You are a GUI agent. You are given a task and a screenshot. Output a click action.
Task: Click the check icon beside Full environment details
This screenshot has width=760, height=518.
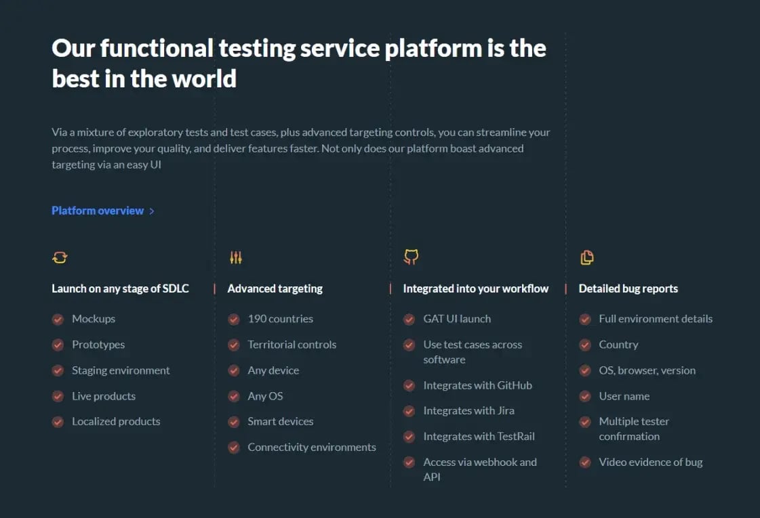tap(585, 319)
